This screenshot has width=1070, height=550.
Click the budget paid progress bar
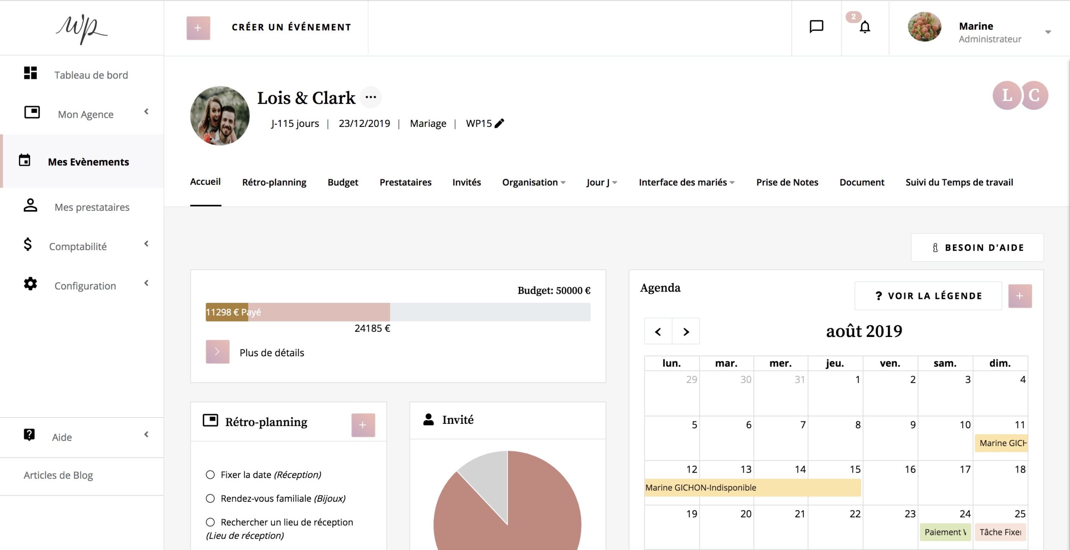(227, 312)
